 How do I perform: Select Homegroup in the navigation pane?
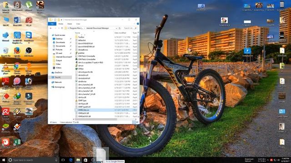click(x=60, y=87)
